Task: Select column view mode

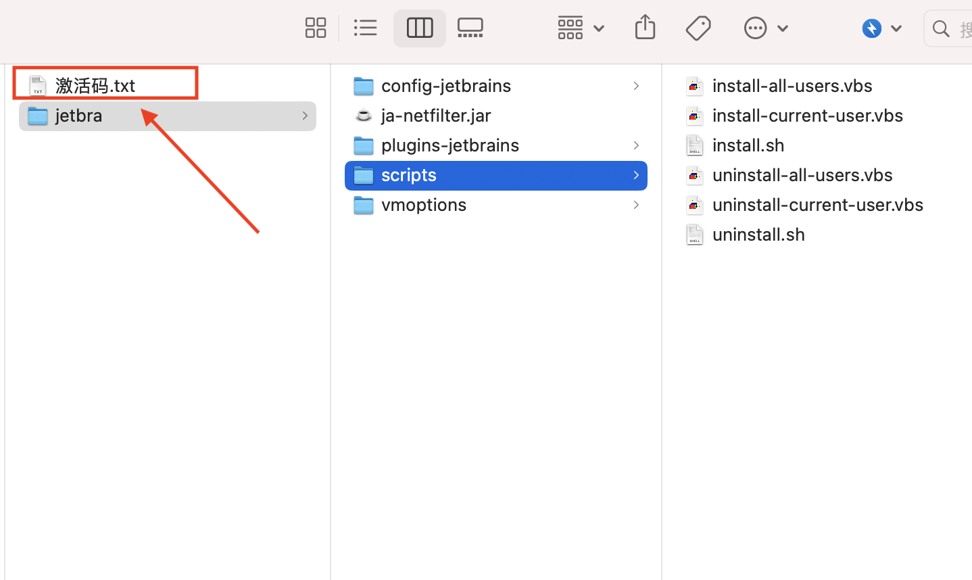Action: [x=420, y=28]
